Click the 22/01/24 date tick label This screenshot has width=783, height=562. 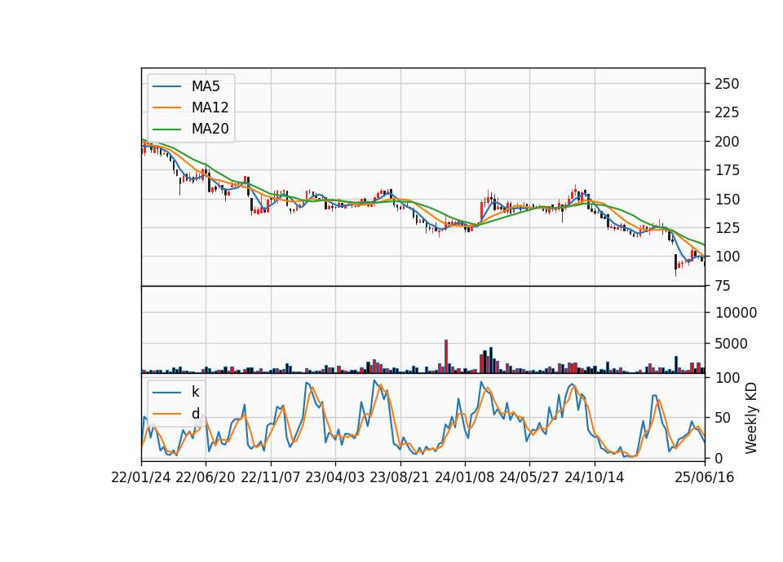[141, 477]
